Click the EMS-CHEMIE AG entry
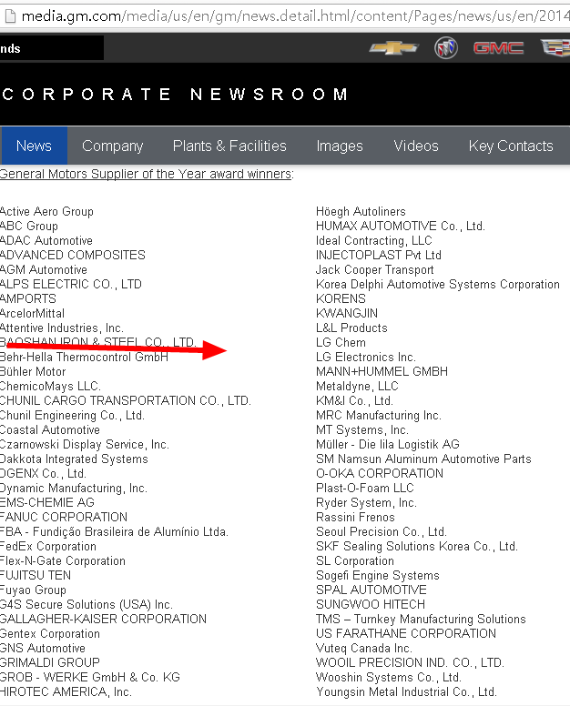570x706 pixels. [x=46, y=502]
